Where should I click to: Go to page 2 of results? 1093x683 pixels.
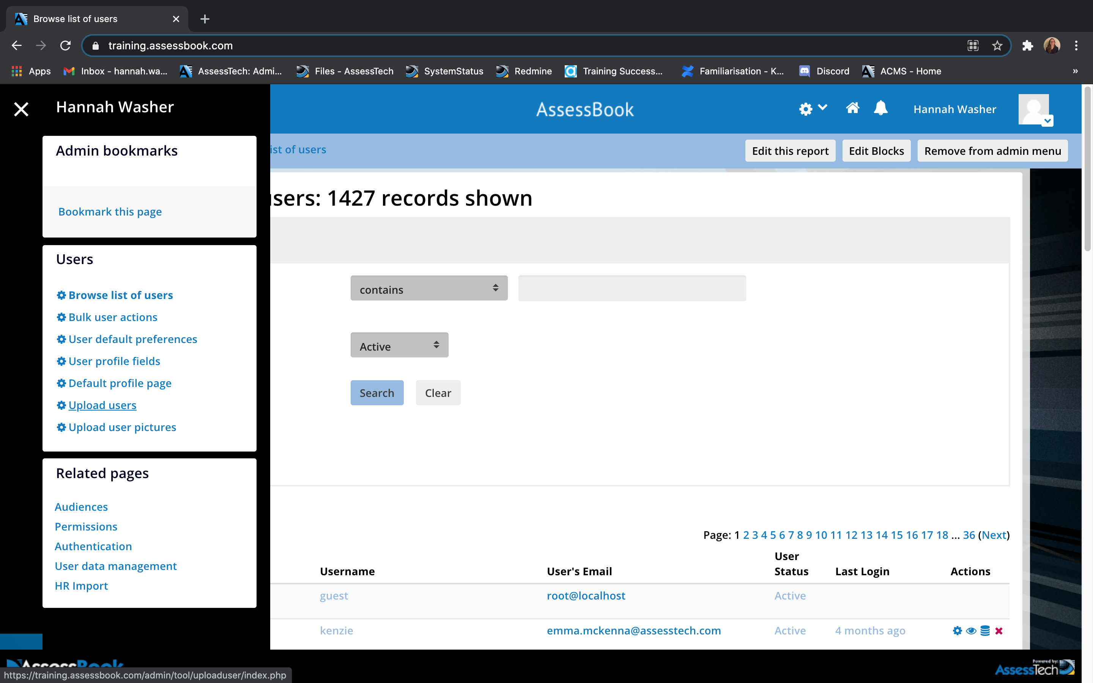pyautogui.click(x=746, y=535)
